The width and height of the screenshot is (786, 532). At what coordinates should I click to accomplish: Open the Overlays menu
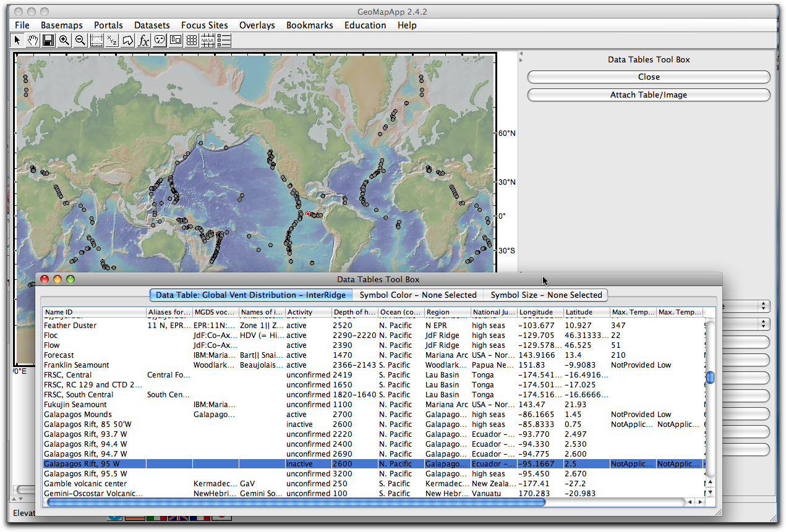coord(257,25)
